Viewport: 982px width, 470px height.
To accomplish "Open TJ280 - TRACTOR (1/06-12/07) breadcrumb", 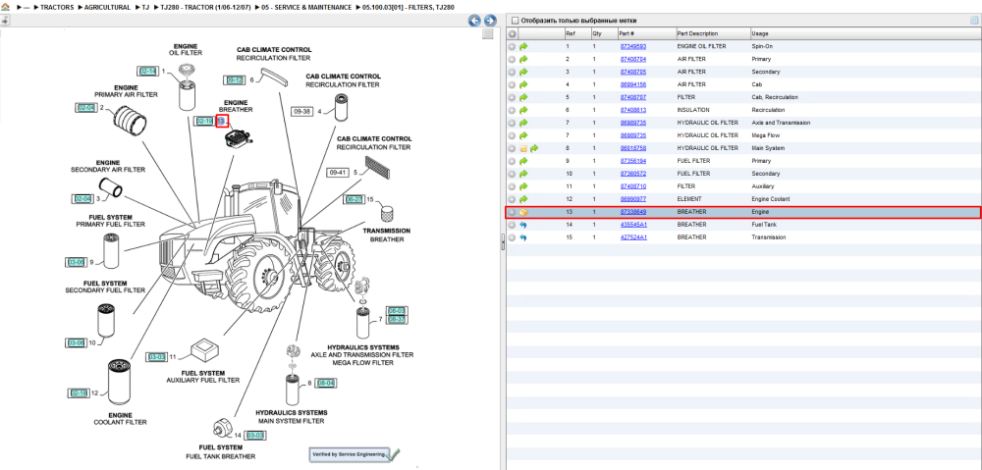I will pyautogui.click(x=206, y=7).
